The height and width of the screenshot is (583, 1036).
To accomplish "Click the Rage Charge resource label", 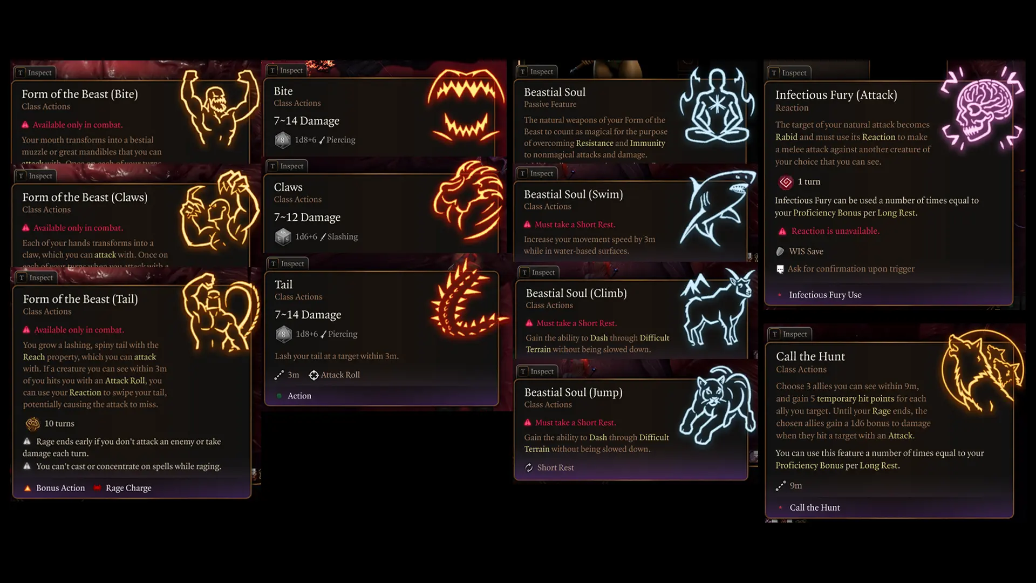I will 128,488.
